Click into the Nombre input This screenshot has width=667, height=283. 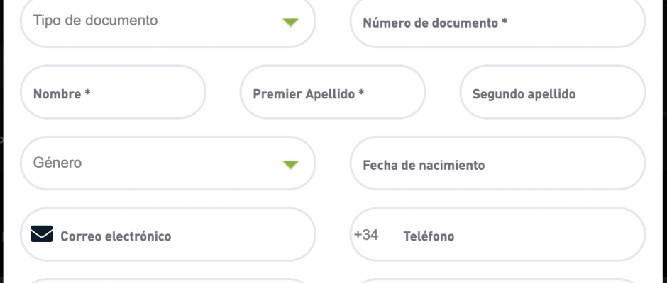pos(113,92)
